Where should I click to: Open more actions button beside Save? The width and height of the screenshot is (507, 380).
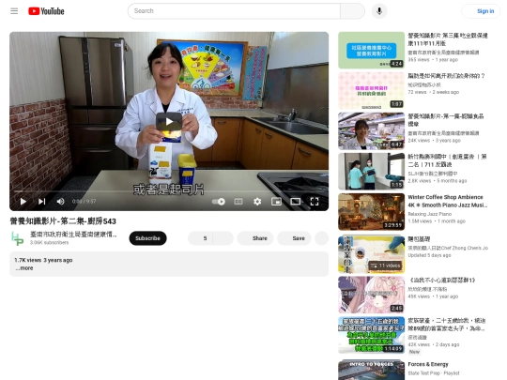point(322,238)
